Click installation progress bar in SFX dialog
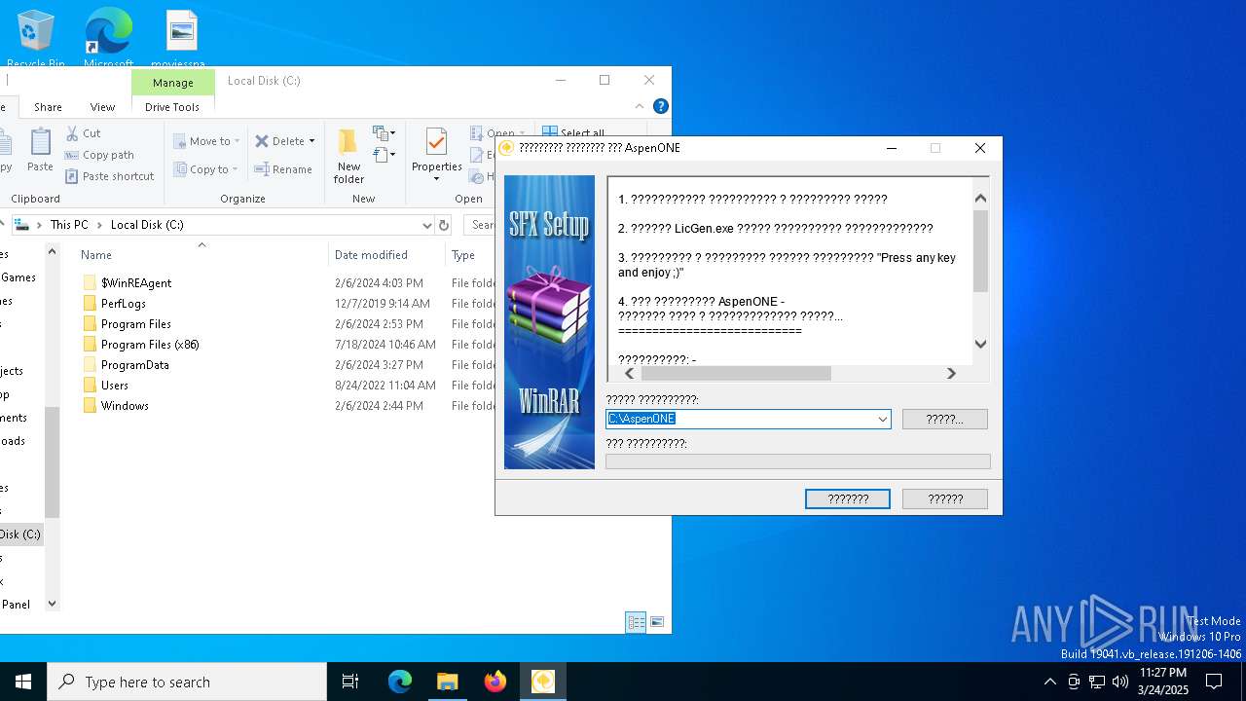1246x701 pixels. pos(797,461)
